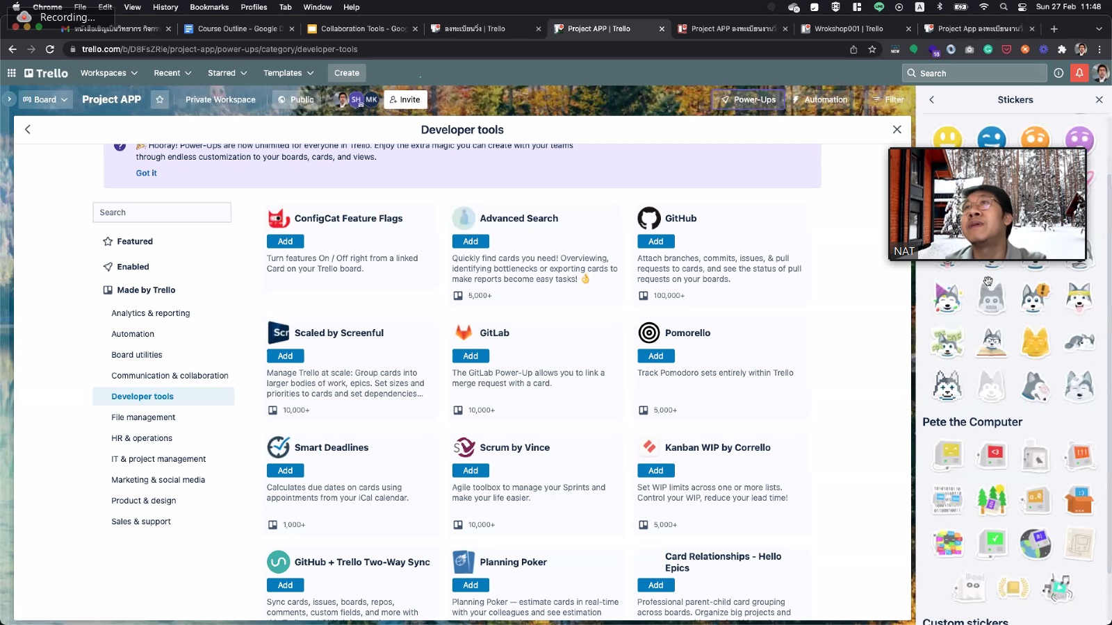Click the Create button
This screenshot has height=625, width=1112.
347,73
